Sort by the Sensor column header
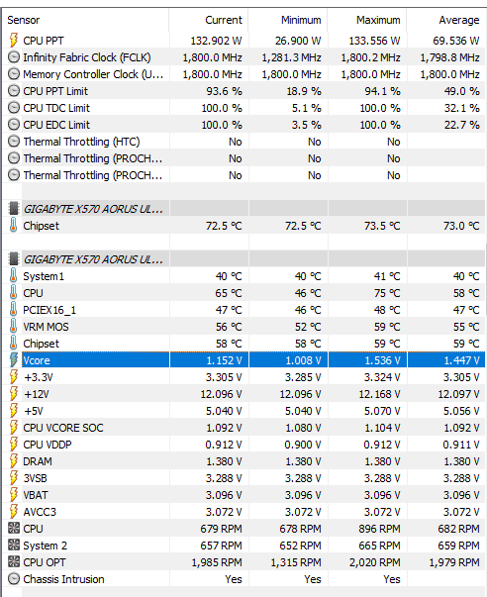The height and width of the screenshot is (597, 487). click(x=86, y=20)
